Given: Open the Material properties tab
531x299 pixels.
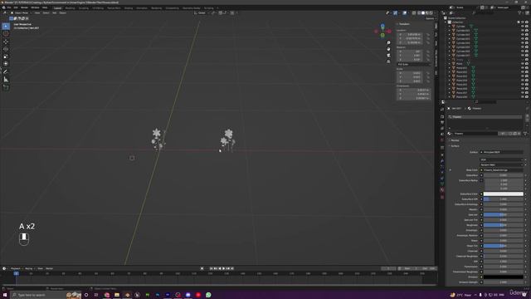Looking at the screenshot, I should tap(442, 190).
